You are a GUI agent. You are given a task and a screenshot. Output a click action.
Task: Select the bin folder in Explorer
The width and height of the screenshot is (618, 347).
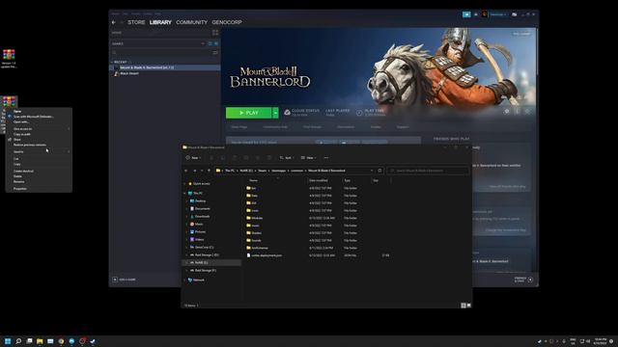coord(254,188)
